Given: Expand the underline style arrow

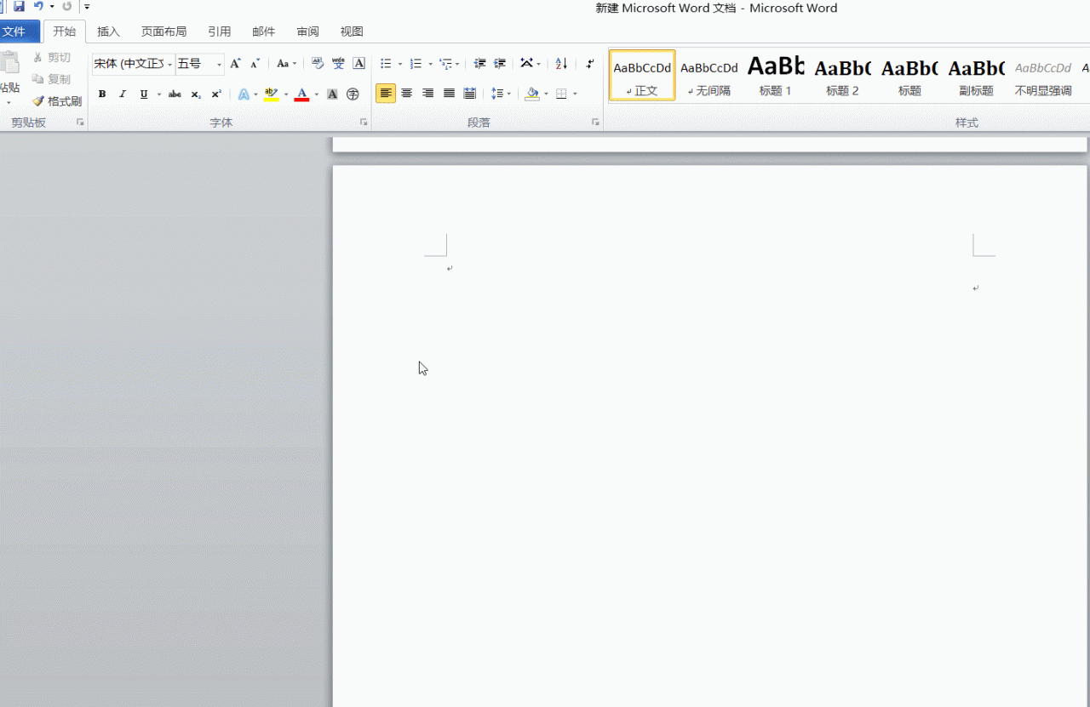Looking at the screenshot, I should coord(158,94).
